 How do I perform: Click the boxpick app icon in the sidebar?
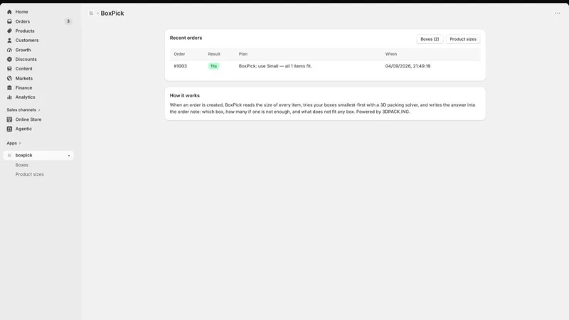coord(9,155)
